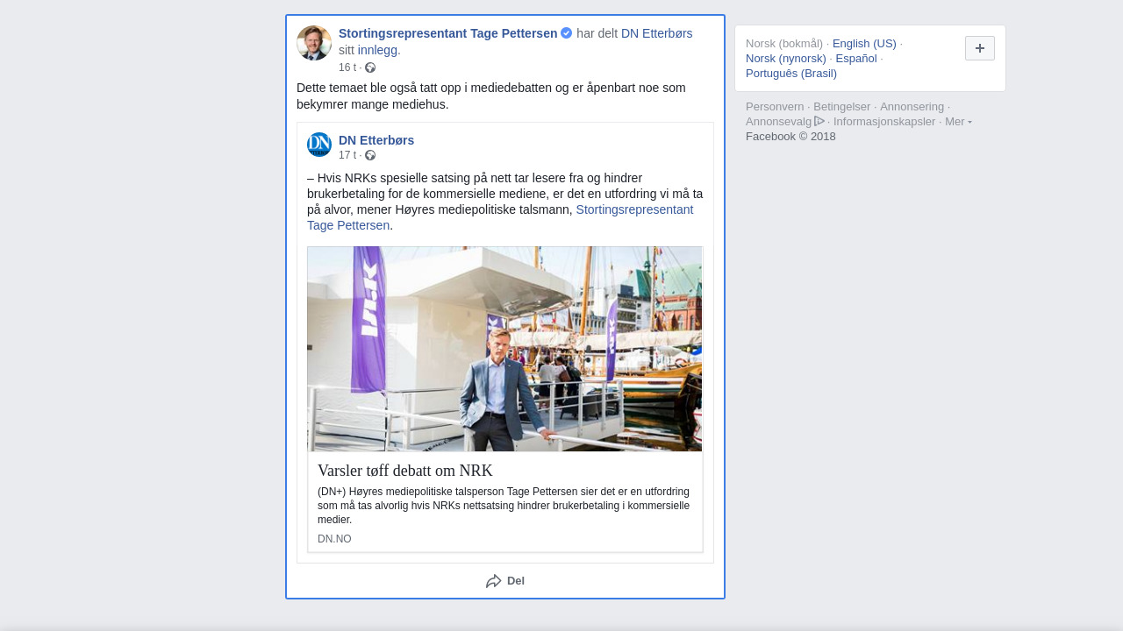Open the Betingelser footer link
Viewport: 1123px width, 631px height.
[x=842, y=107]
